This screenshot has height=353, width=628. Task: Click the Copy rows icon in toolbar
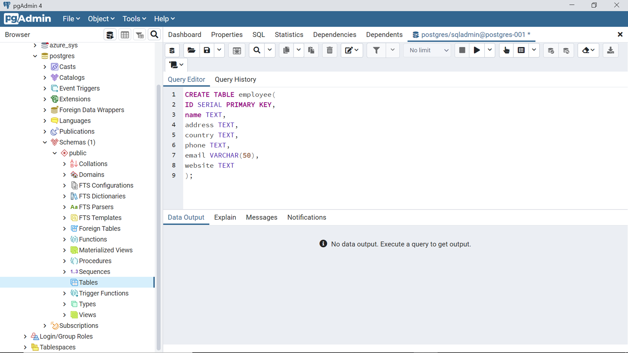285,51
